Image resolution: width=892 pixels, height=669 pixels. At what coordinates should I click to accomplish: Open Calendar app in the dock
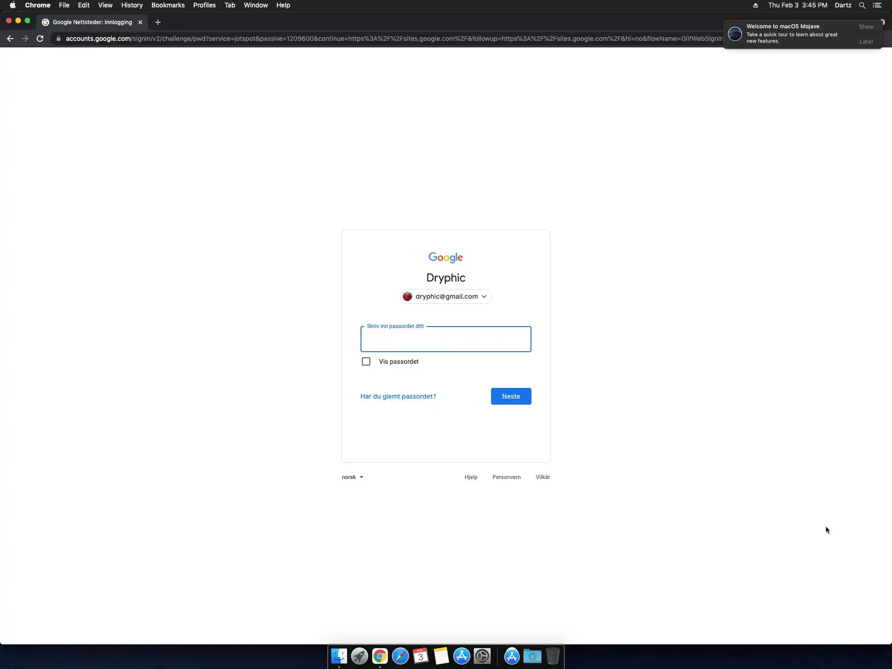coord(420,656)
